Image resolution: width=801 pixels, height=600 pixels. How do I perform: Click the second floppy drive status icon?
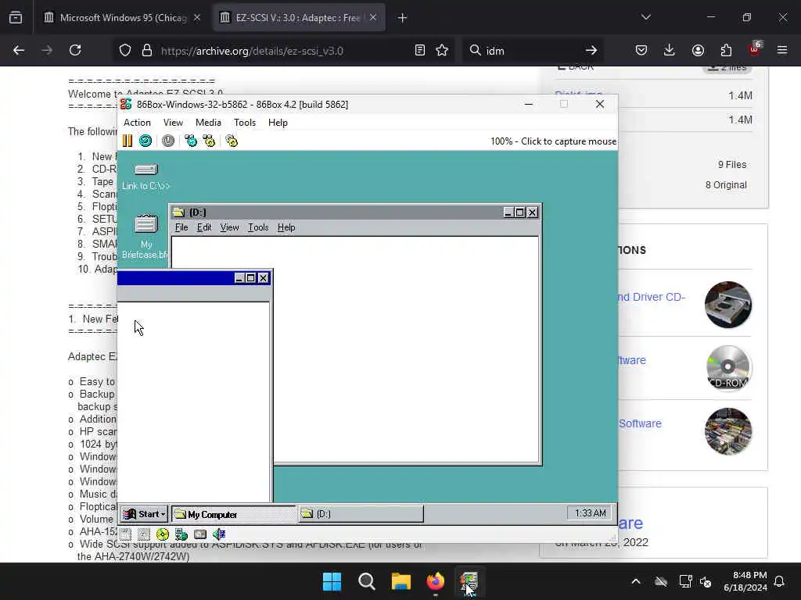point(144,534)
